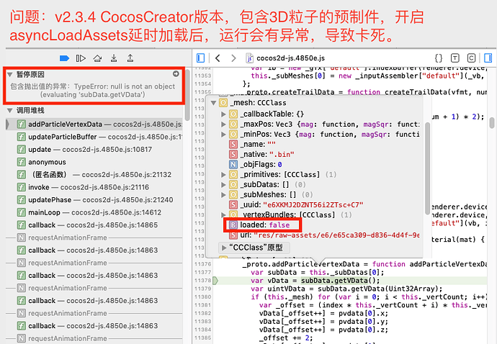
Task: Click the code editor vertical scrollbar
Action: [492, 123]
